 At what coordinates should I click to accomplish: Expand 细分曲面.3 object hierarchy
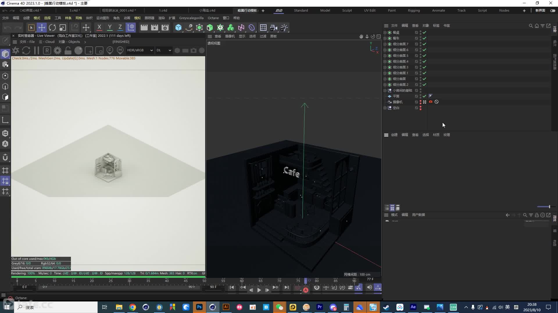click(x=385, y=67)
